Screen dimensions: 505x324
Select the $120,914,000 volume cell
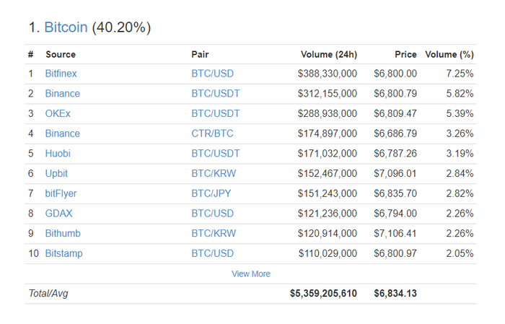pyautogui.click(x=328, y=233)
